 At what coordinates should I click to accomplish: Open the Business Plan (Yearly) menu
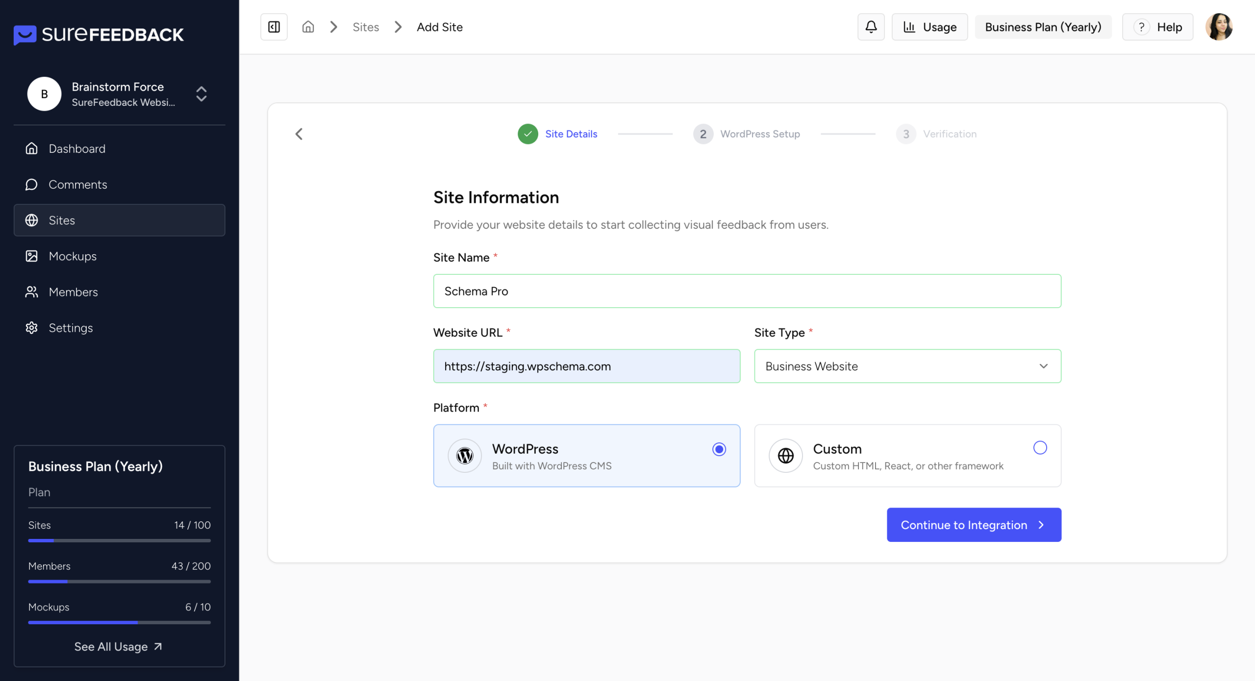pyautogui.click(x=1043, y=27)
